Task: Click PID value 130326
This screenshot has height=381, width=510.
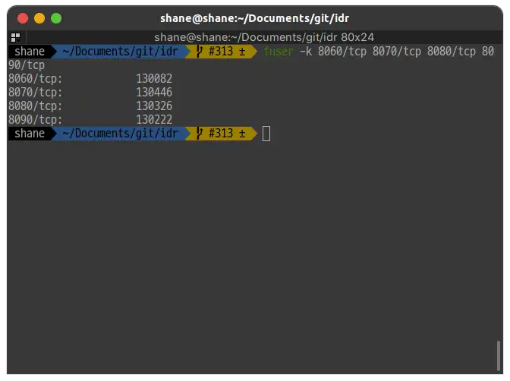Action: tap(154, 105)
